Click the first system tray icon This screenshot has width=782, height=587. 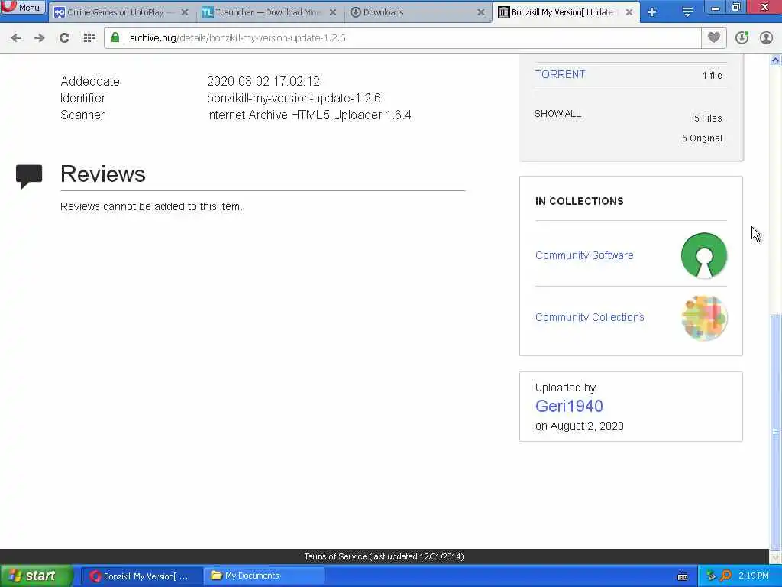pos(711,576)
